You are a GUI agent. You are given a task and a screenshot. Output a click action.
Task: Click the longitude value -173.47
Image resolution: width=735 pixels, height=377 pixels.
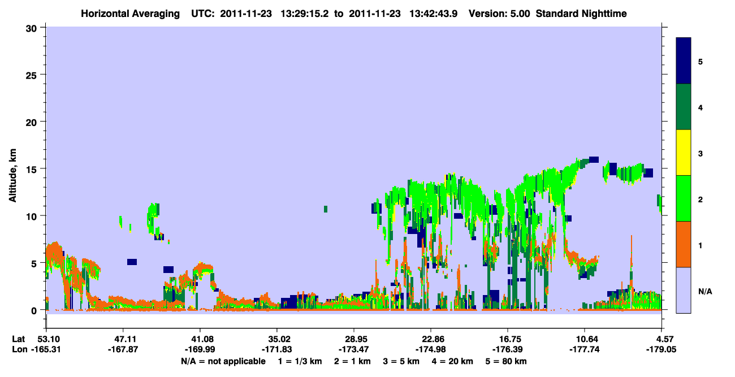353,349
